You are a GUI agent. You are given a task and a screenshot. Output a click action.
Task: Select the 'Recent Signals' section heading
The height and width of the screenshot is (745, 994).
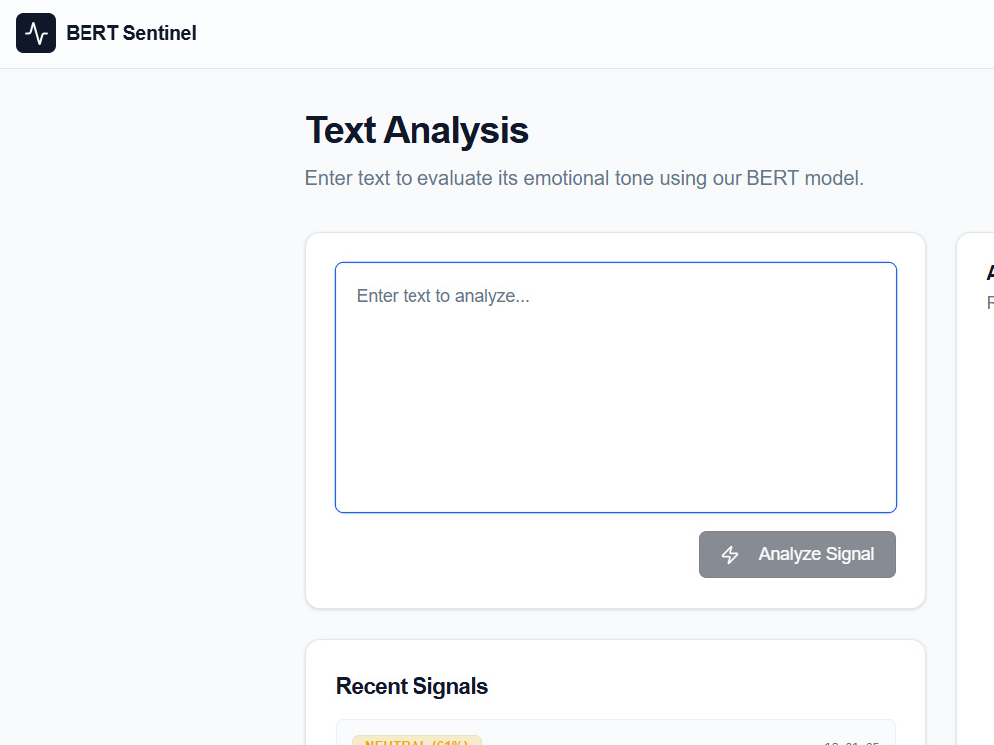click(x=412, y=686)
